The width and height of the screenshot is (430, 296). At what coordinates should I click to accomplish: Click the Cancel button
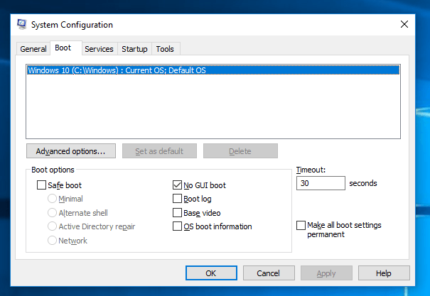[269, 273]
